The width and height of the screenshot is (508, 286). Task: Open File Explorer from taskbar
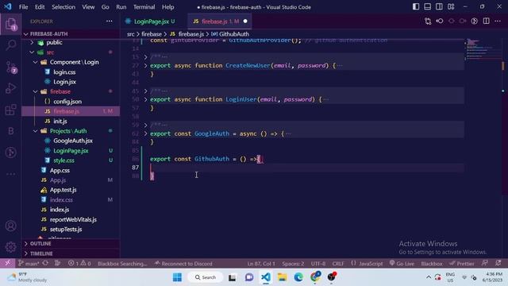[x=282, y=277]
